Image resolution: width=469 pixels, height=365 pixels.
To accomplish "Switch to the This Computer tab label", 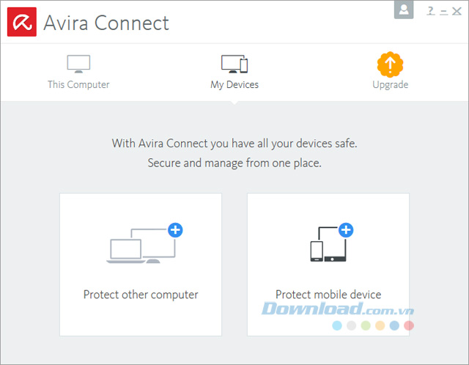I will [x=78, y=84].
